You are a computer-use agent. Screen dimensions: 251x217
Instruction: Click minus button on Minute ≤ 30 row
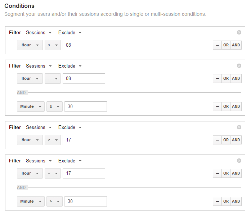pos(217,106)
